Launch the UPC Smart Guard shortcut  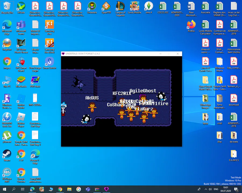[x=21, y=64]
